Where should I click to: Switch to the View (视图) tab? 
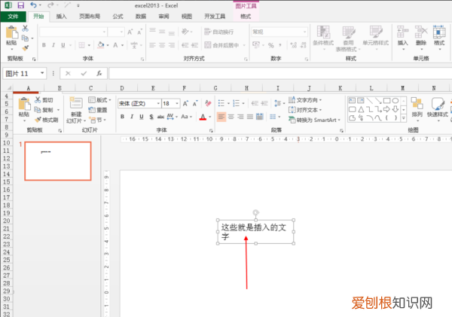(x=187, y=17)
